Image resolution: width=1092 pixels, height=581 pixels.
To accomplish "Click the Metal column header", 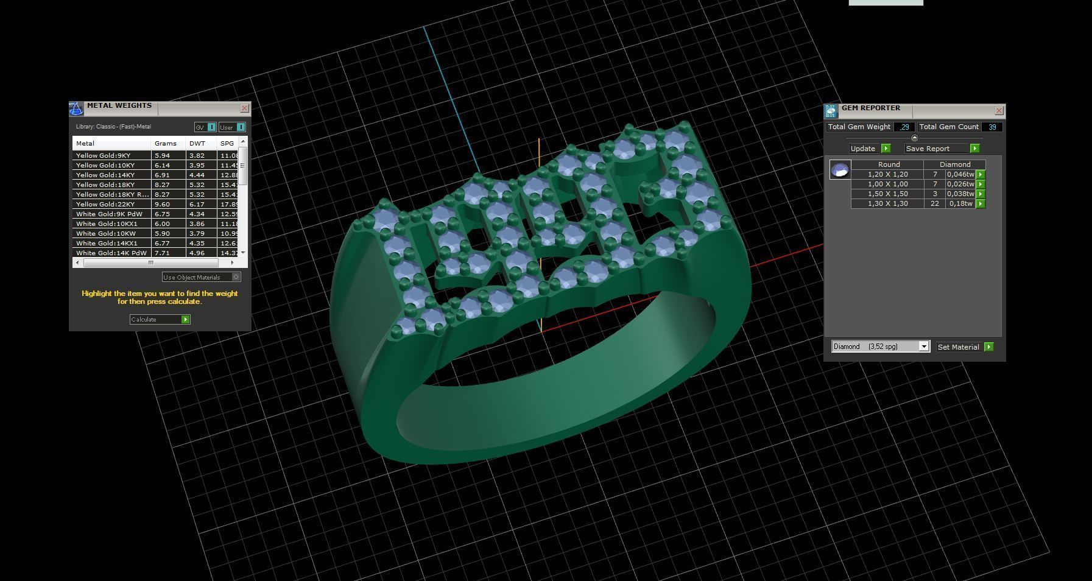I will (x=111, y=144).
